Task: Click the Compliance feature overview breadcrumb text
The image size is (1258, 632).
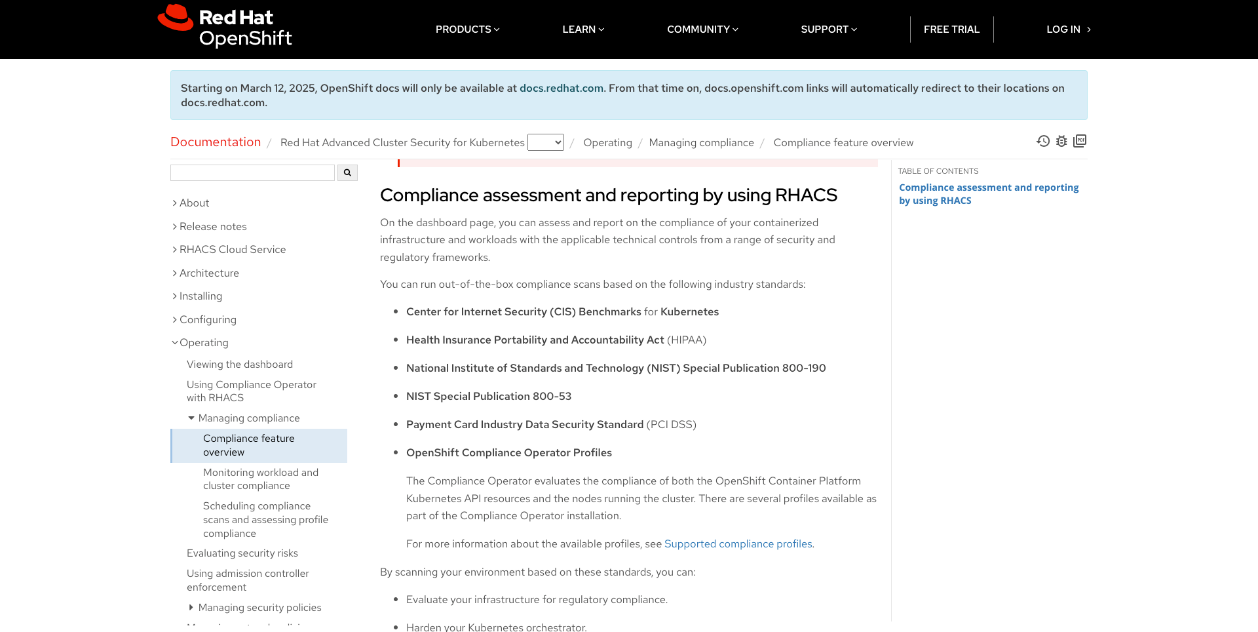Action: coord(843,143)
